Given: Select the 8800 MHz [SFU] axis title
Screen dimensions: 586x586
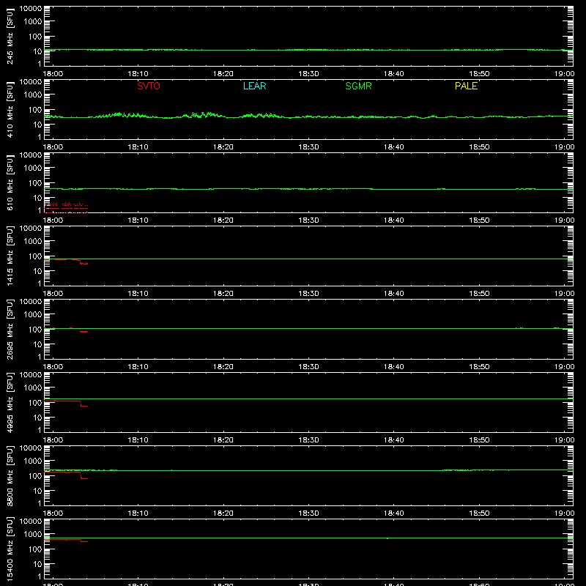Looking at the screenshot, I should (10, 475).
